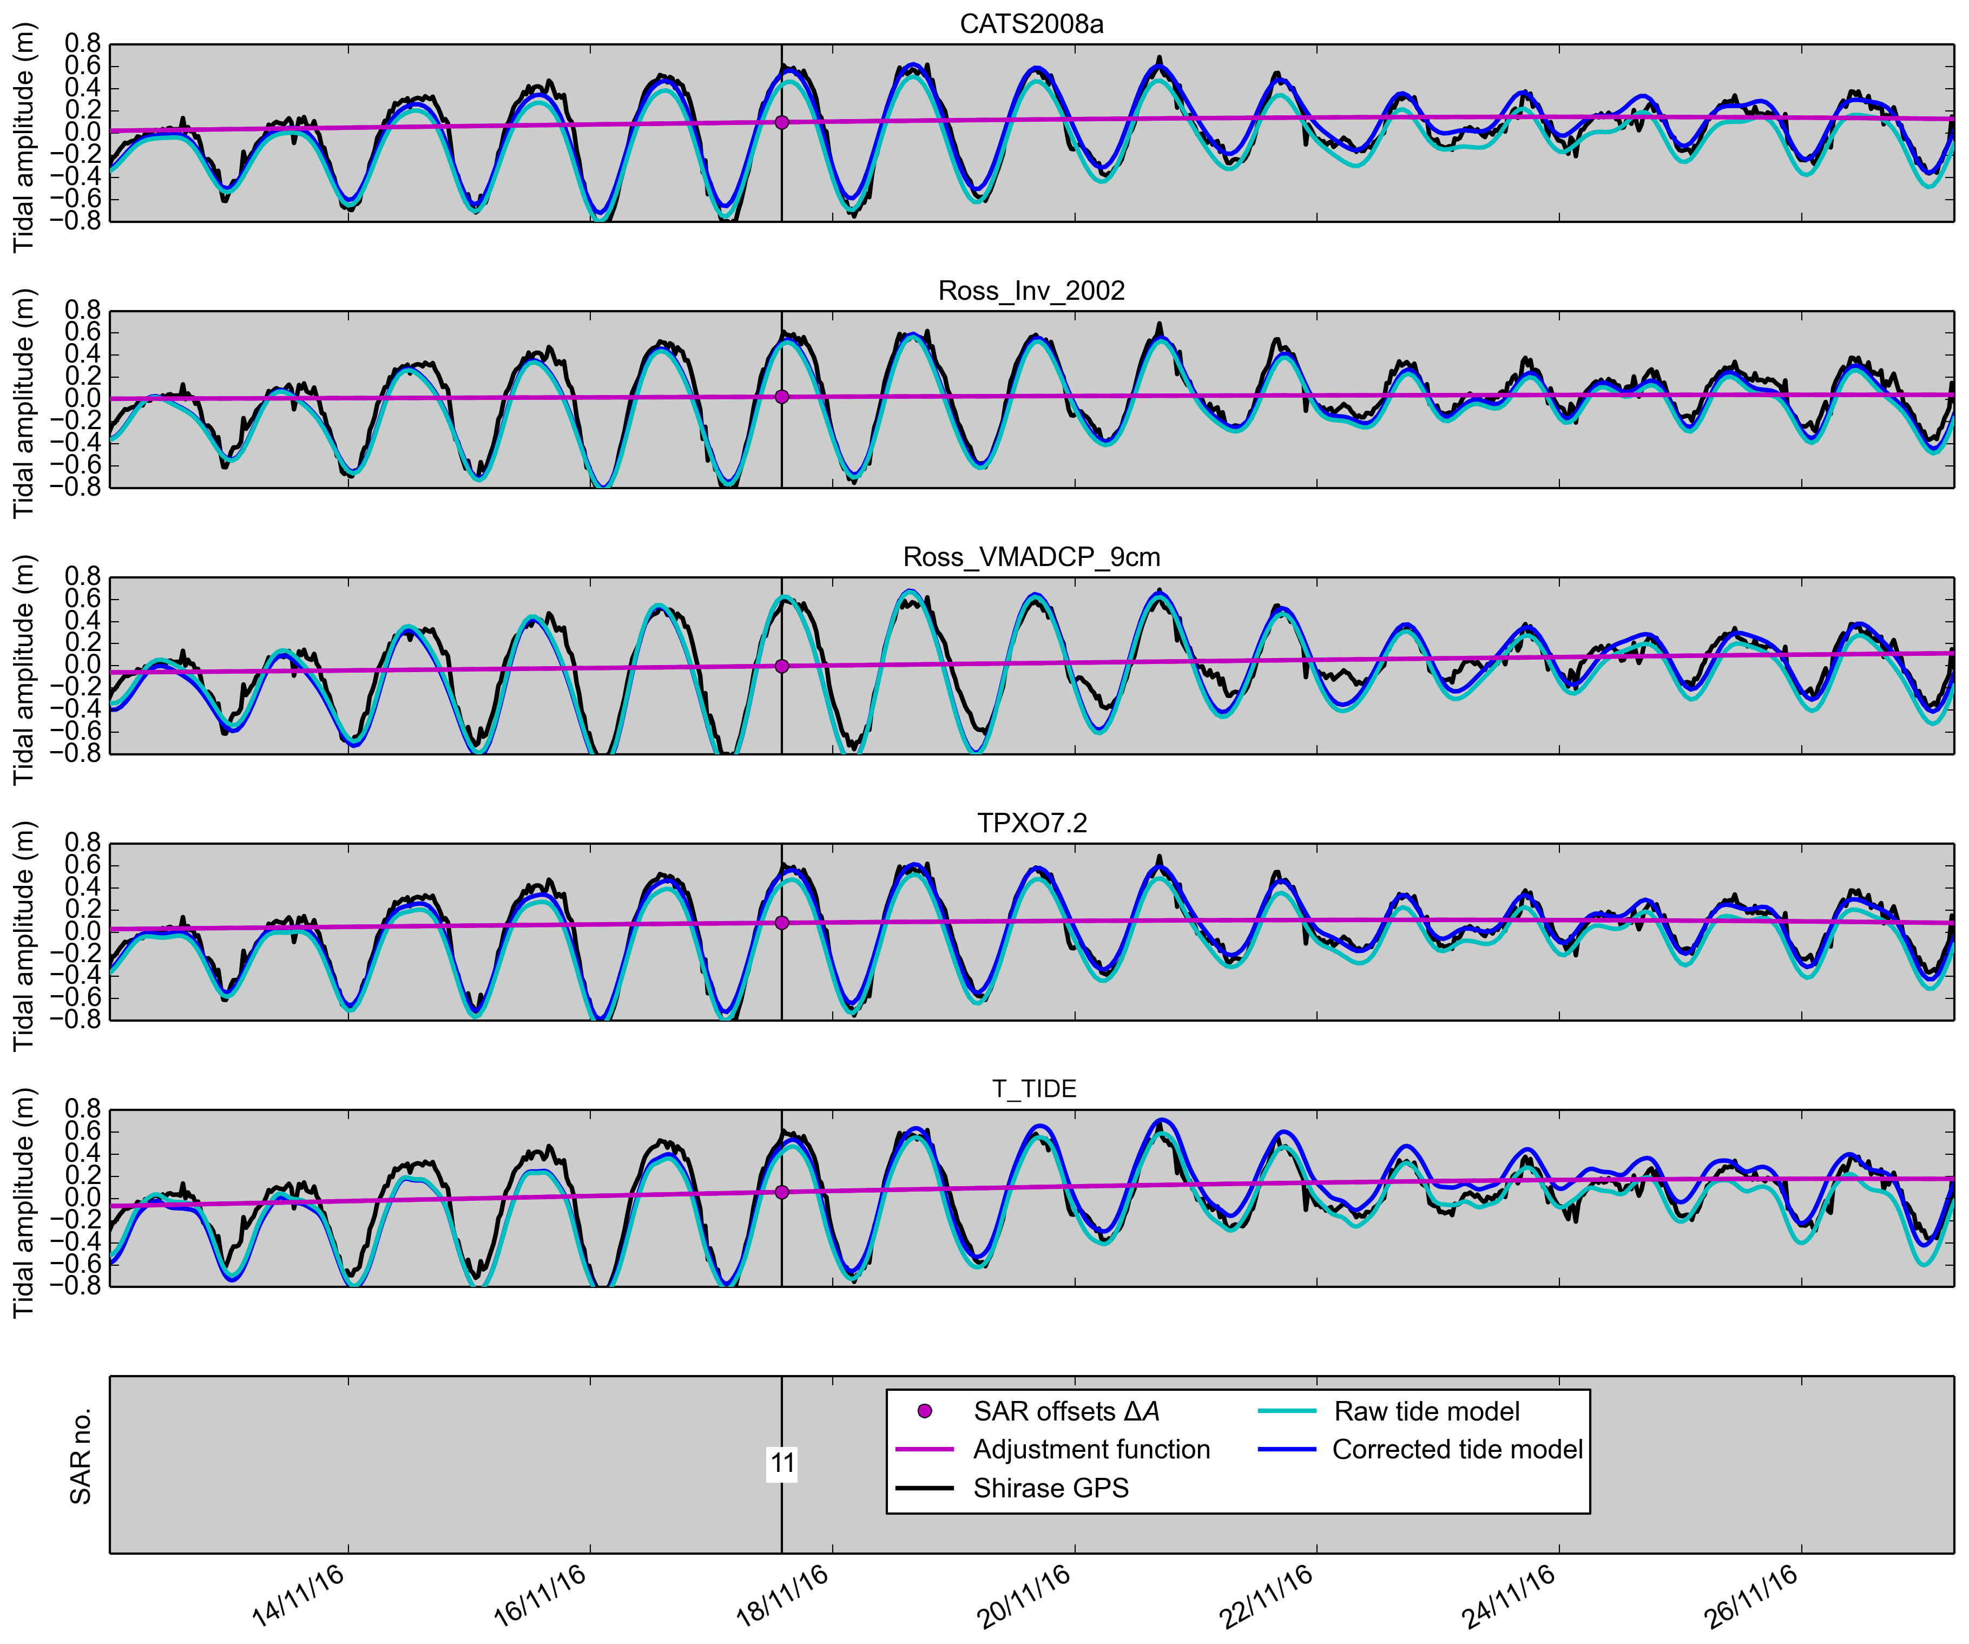Viewport: 1969px width, 1644px height.
Task: Click the Corrected tide model blue legend line
Action: tap(1286, 1449)
